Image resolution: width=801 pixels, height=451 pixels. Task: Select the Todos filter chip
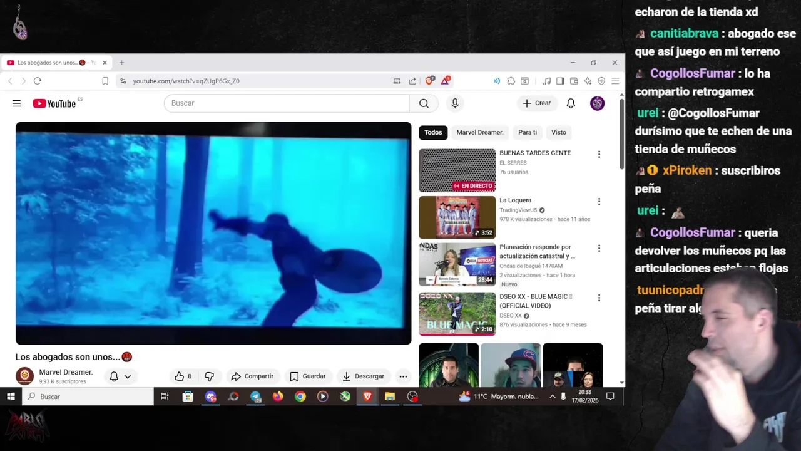[433, 132]
